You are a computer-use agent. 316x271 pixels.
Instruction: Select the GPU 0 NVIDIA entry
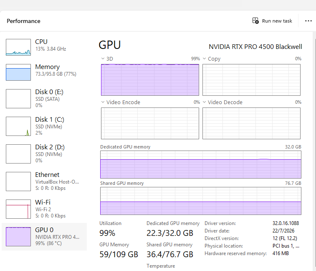[44, 237]
